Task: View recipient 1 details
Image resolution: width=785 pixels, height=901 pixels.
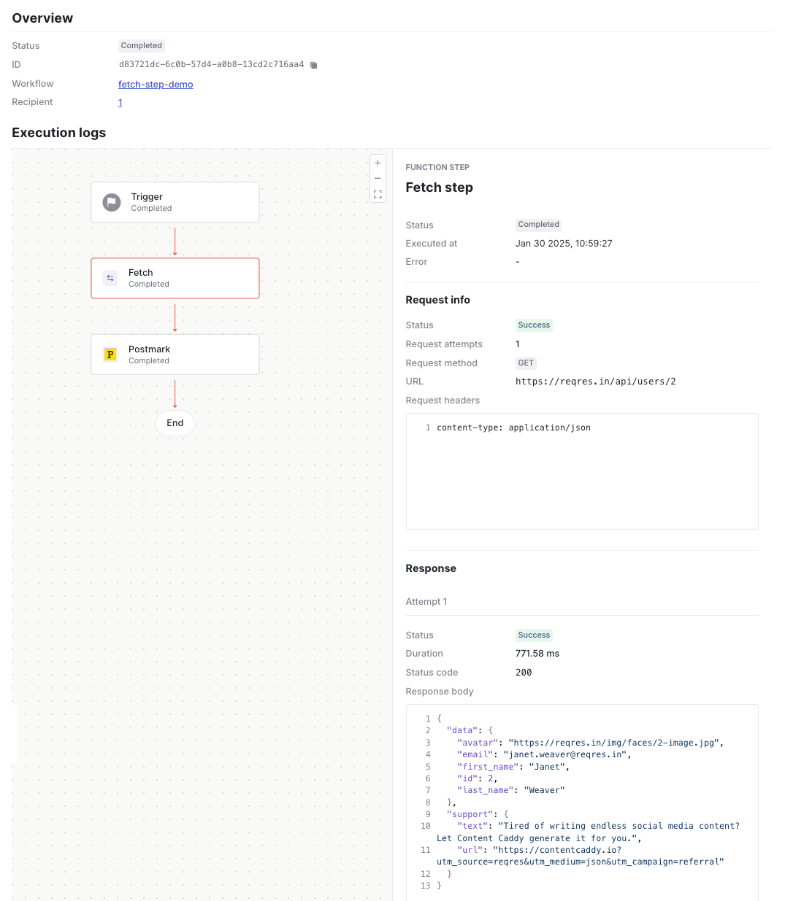Action: click(120, 102)
